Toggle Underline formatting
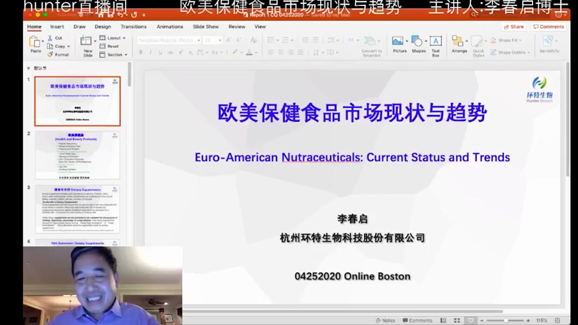The image size is (578, 325). pos(160,52)
